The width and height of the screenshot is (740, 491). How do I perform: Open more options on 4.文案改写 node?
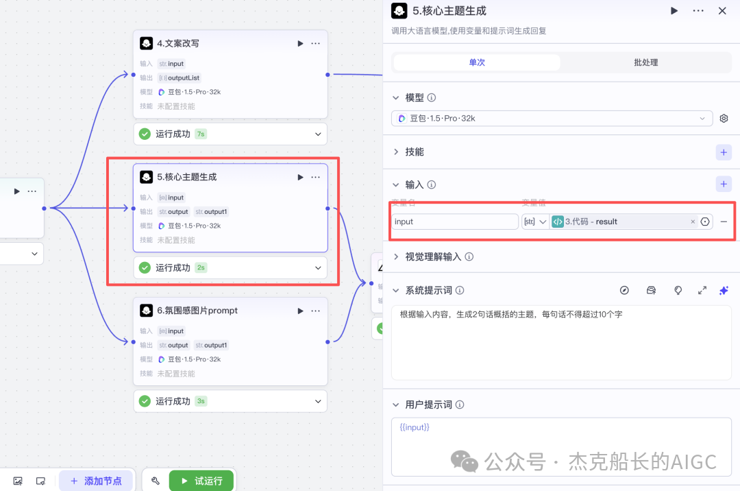click(x=315, y=43)
